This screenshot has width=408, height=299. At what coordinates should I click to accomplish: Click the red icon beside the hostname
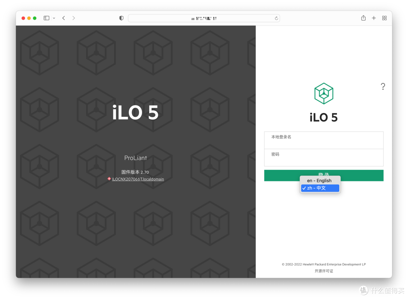109,179
